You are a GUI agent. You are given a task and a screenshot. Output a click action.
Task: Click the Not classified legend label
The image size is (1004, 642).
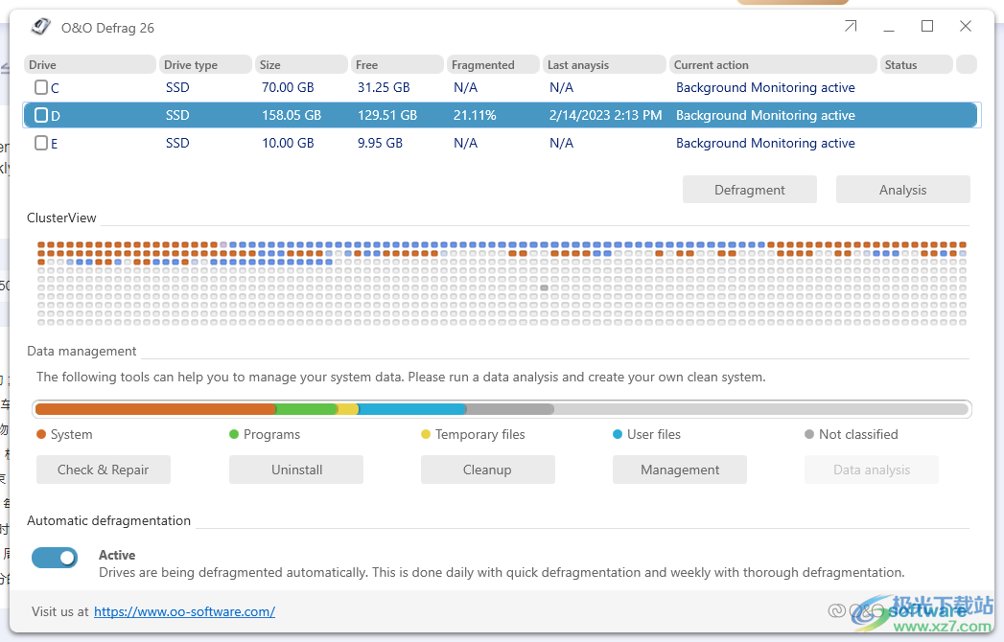click(858, 435)
